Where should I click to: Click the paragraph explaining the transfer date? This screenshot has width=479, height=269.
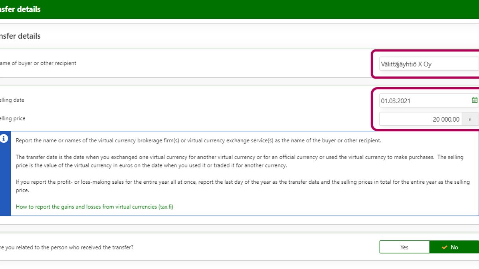click(239, 161)
